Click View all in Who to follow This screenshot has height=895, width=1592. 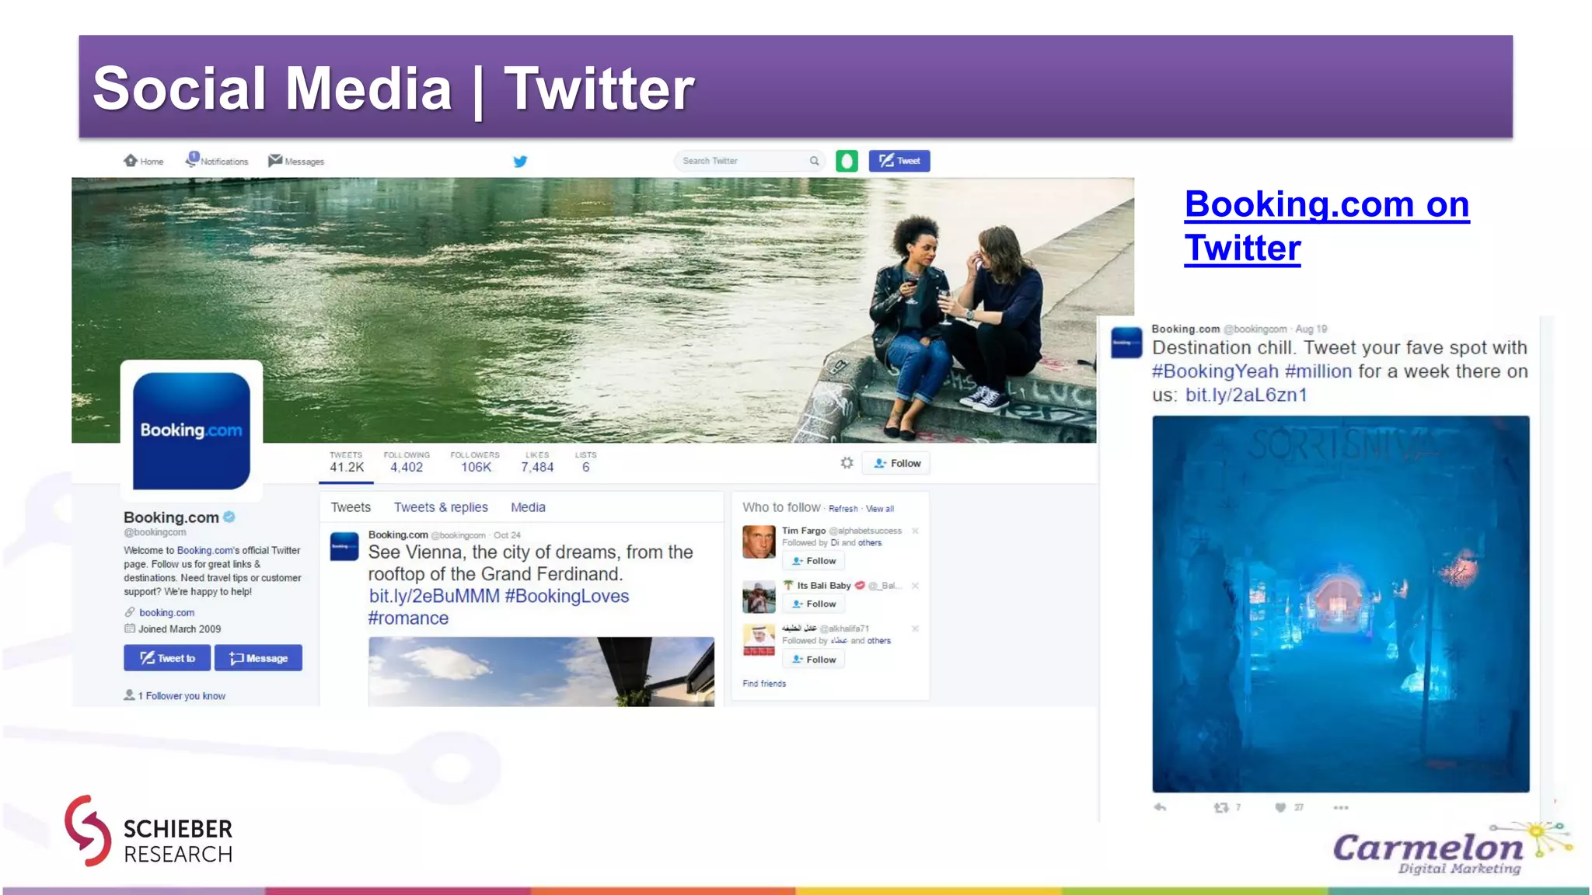880,509
